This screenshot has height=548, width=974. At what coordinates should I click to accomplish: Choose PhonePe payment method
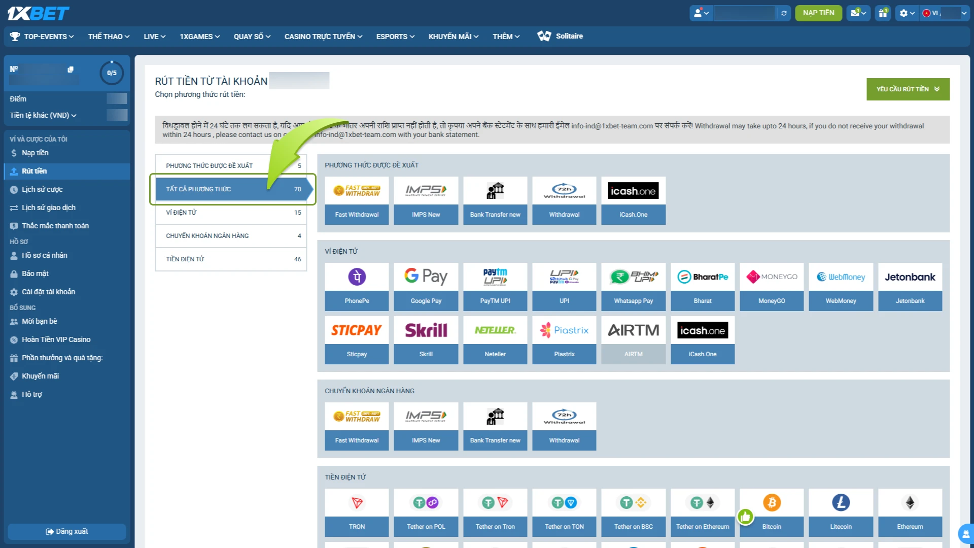357,287
